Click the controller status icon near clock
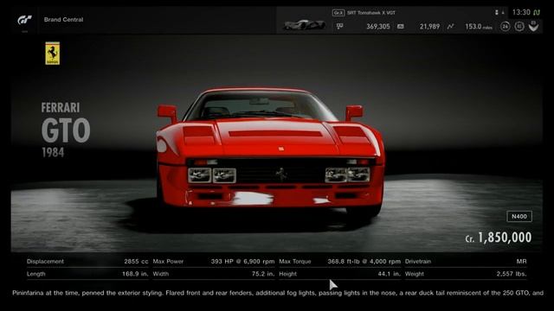Image resolution: width=554 pixels, height=311 pixels. (496, 13)
